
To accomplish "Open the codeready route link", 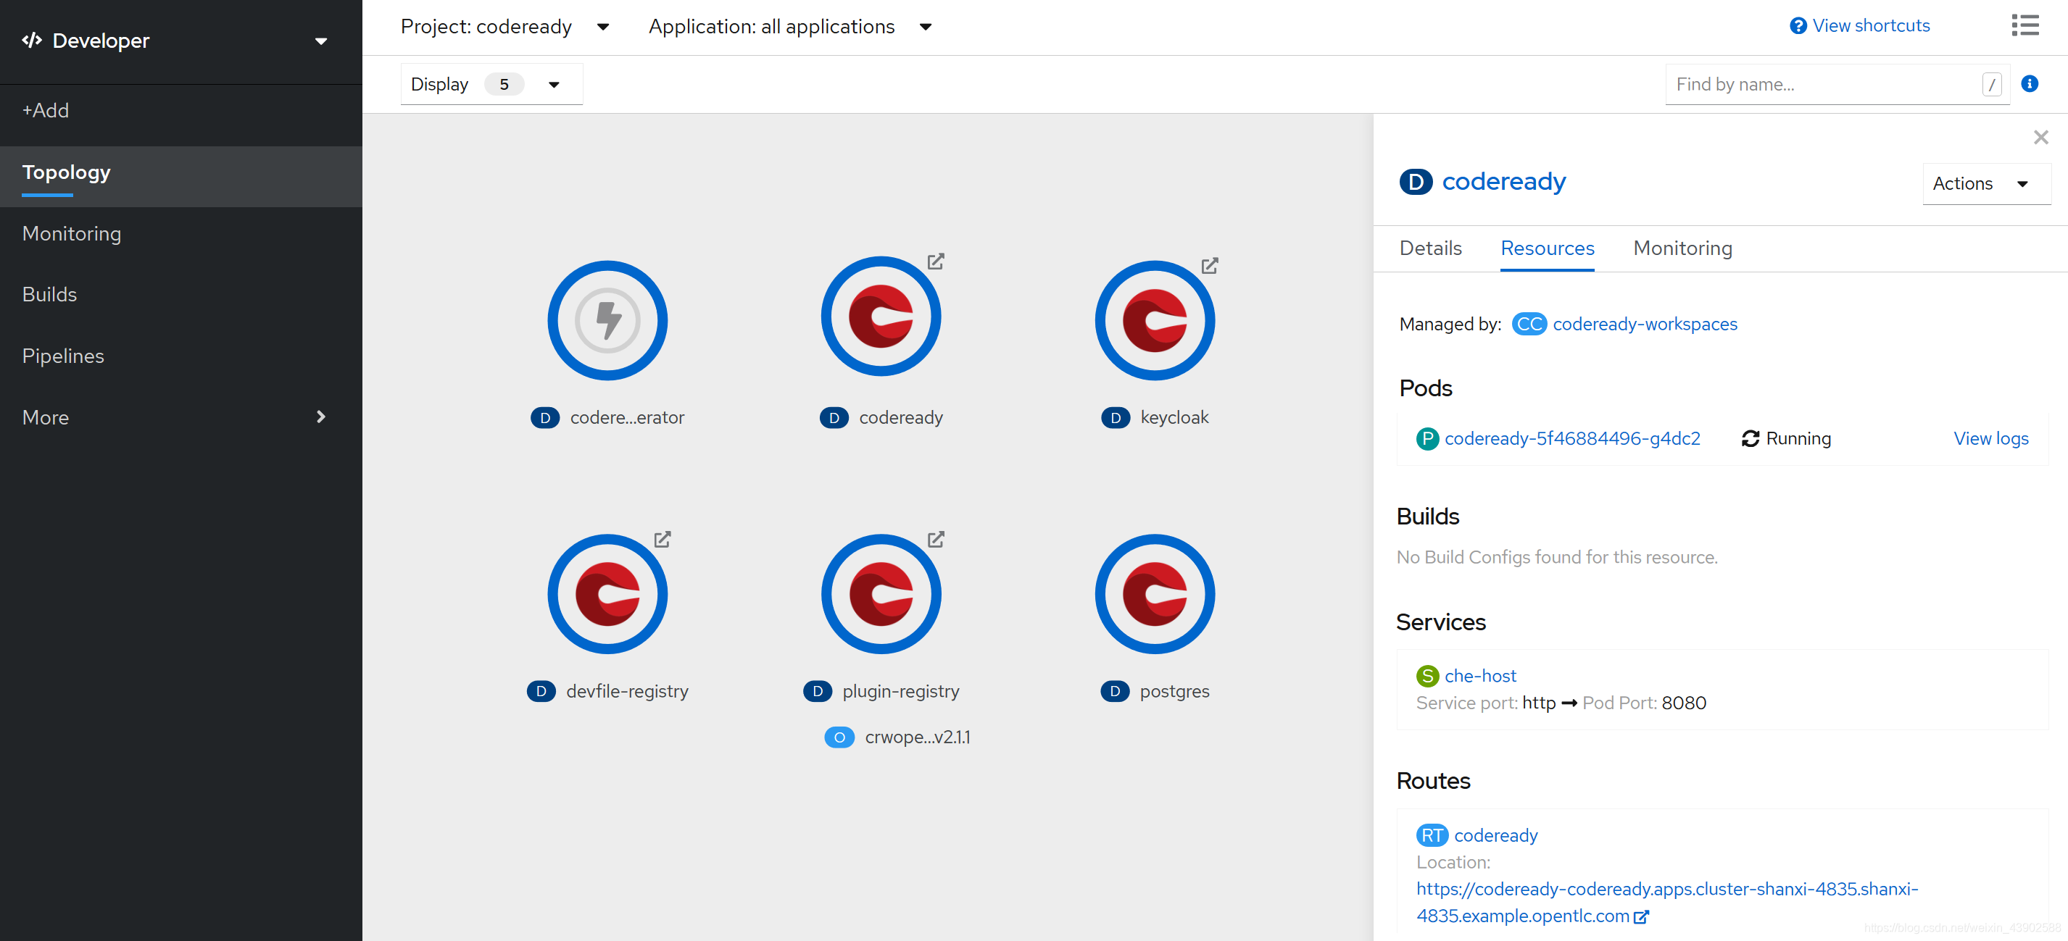I will point(1495,835).
